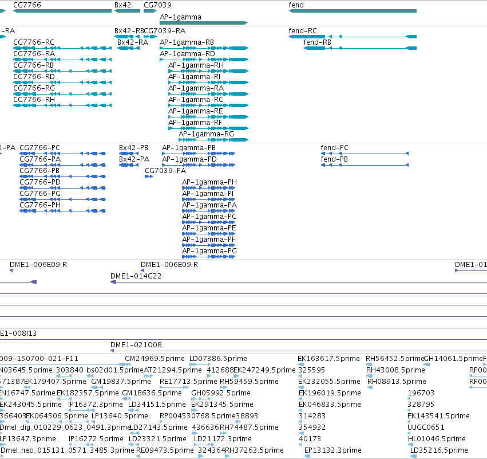Click the AP-1gamma-RD transcript label
Viewport: 487px width, 459px height.
(187, 54)
